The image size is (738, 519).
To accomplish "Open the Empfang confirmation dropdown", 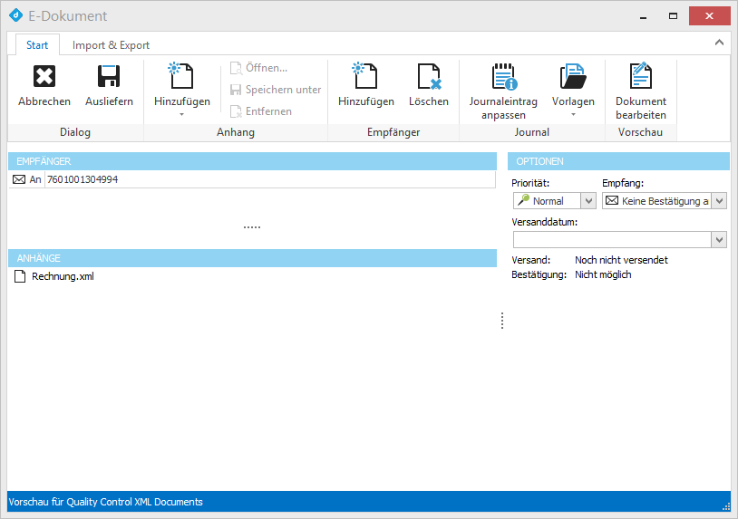I will 719,201.
